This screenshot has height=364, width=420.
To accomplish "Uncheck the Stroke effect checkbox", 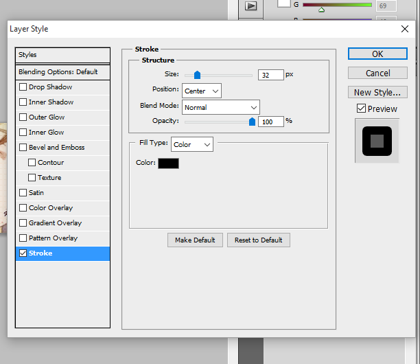I will click(x=23, y=253).
